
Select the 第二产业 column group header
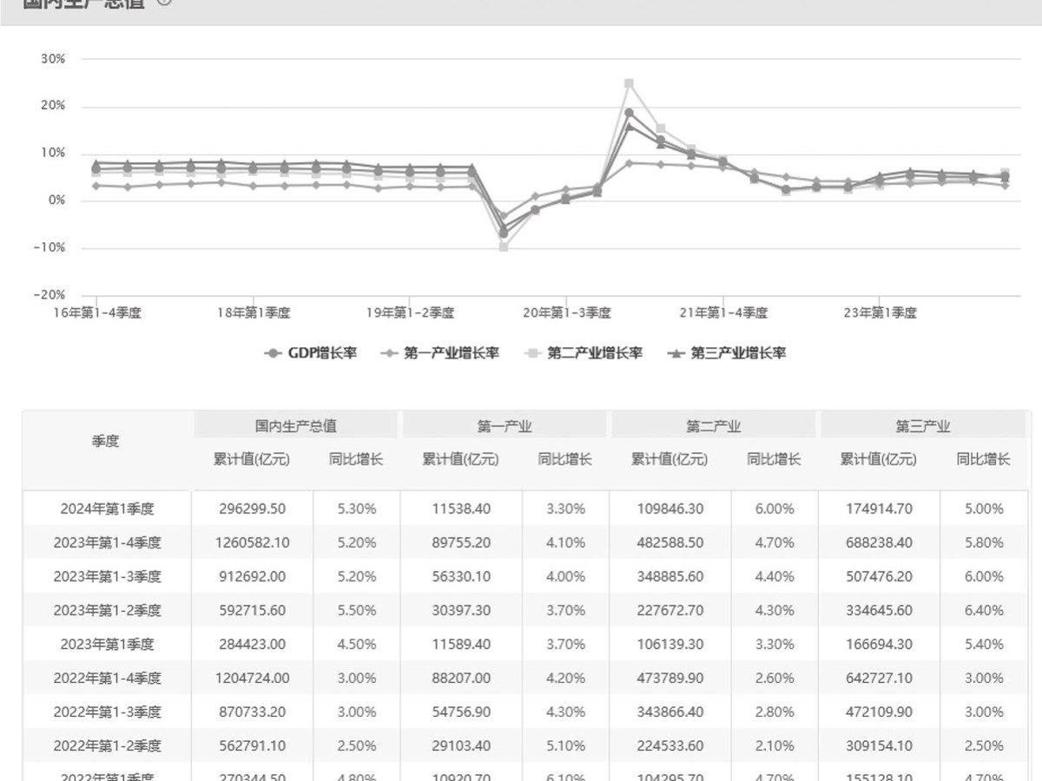pos(714,426)
